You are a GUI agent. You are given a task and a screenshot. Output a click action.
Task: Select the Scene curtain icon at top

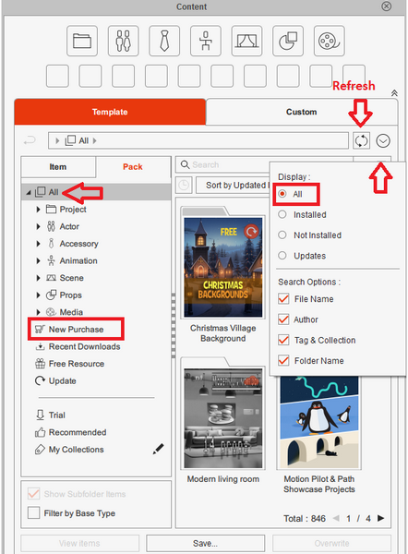(246, 41)
